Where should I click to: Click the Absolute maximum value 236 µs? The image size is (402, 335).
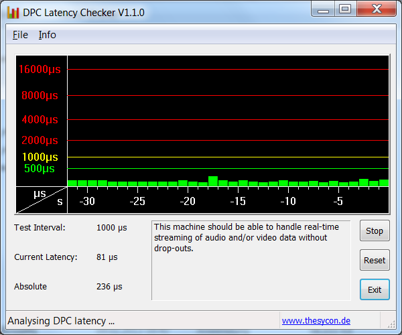tap(109, 287)
